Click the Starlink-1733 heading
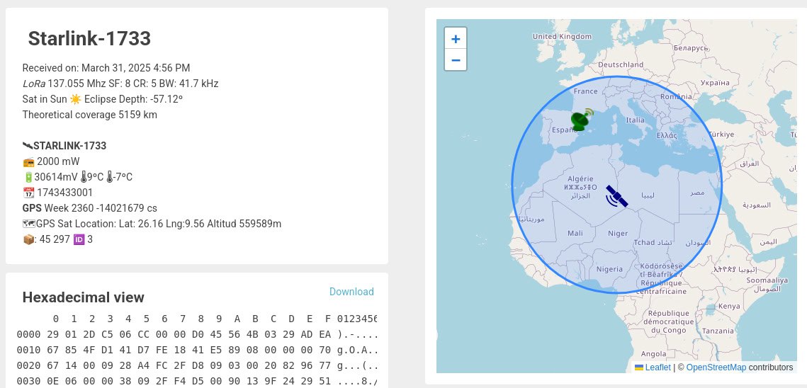This screenshot has height=388, width=807. point(89,39)
